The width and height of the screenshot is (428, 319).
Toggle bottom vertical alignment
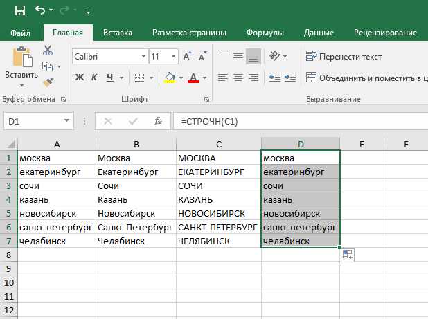[253, 57]
